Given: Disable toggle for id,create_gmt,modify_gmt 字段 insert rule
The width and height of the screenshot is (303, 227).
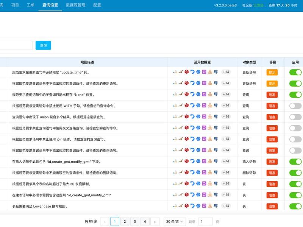Looking at the screenshot, I should (295, 162).
